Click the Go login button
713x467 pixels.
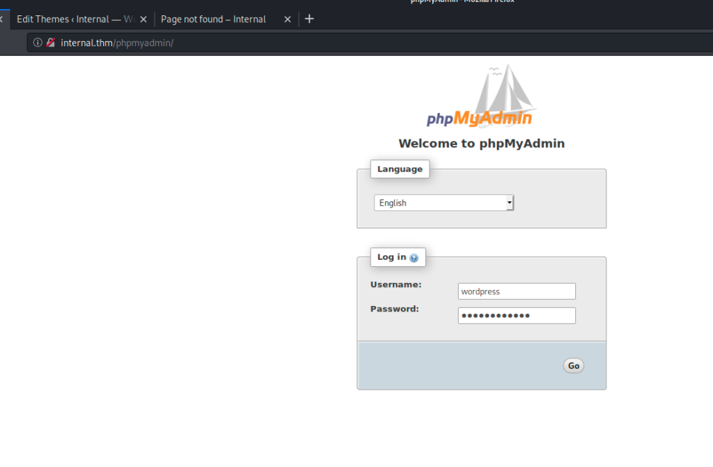click(x=574, y=365)
